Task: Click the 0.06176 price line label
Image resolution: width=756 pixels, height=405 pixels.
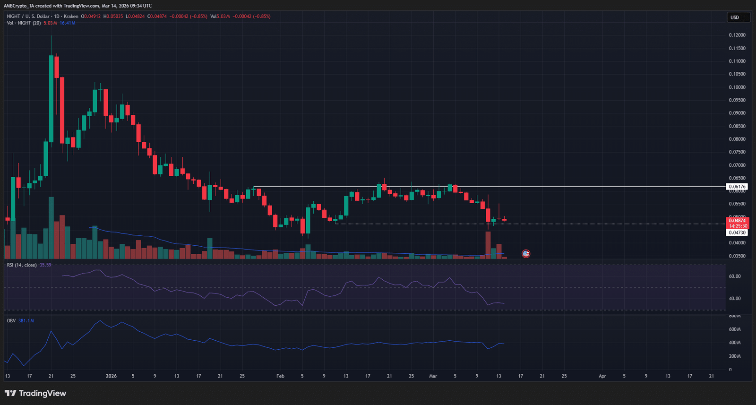Action: (x=737, y=187)
